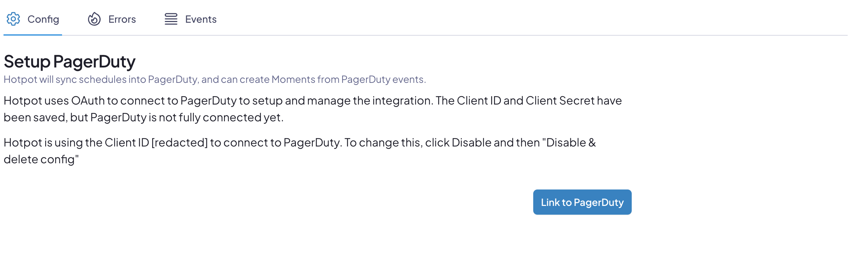Click the quoted "Disable & delete config" text

pyautogui.click(x=300, y=151)
